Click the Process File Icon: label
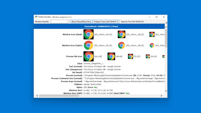 [74, 56]
